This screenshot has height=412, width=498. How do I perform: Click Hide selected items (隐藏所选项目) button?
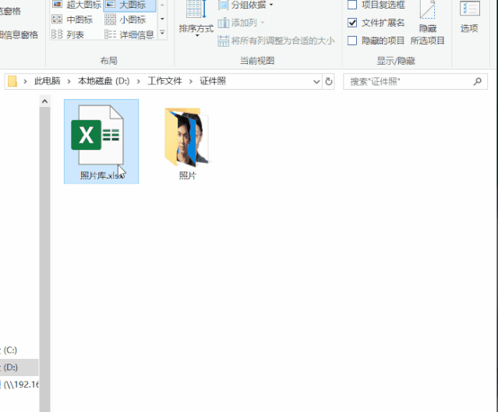[427, 23]
